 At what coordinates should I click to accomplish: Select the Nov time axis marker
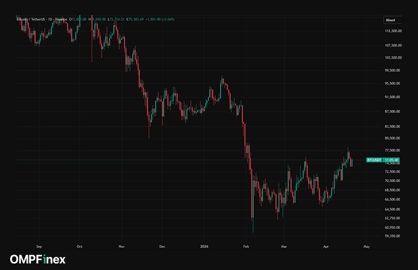pyautogui.click(x=122, y=246)
